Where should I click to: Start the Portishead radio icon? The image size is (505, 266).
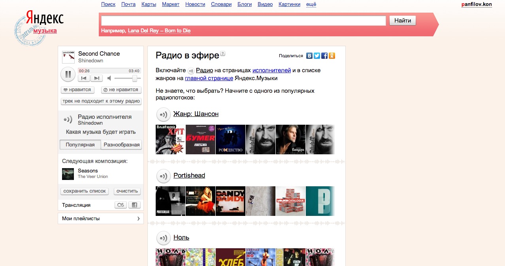(163, 176)
